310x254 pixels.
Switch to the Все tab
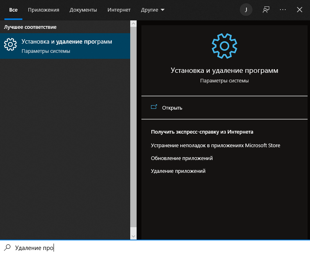(x=13, y=10)
